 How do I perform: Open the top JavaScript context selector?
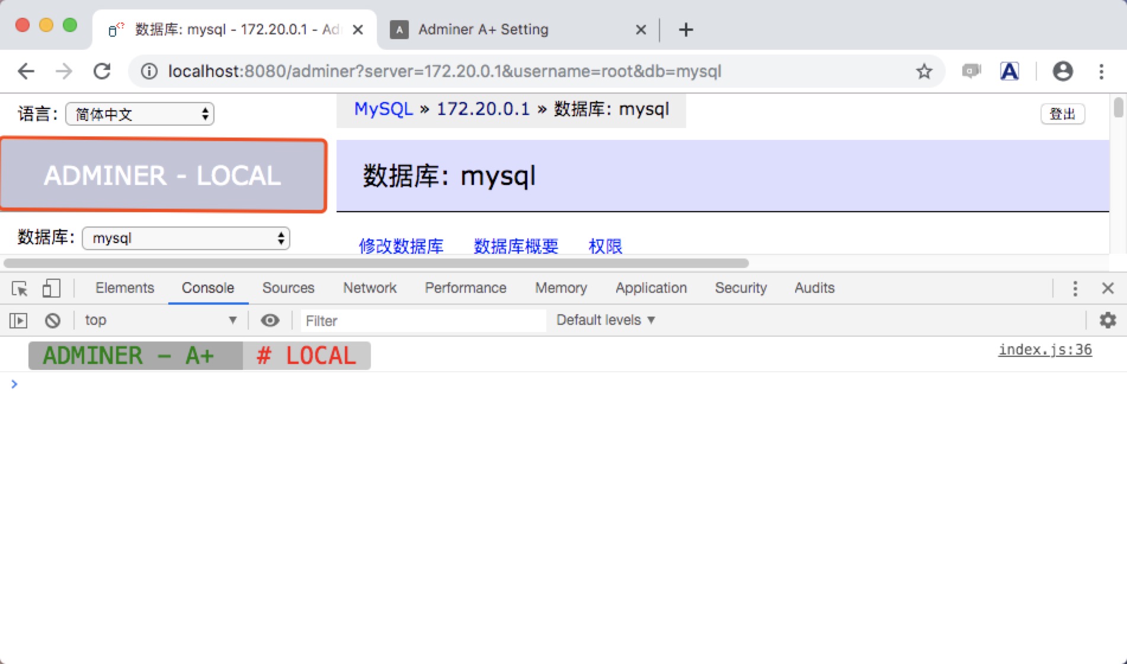(x=160, y=320)
